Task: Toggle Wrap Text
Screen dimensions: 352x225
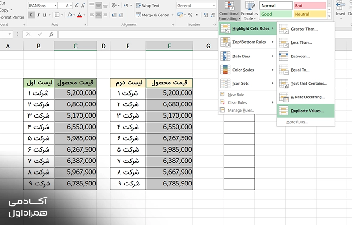Action: [147, 5]
